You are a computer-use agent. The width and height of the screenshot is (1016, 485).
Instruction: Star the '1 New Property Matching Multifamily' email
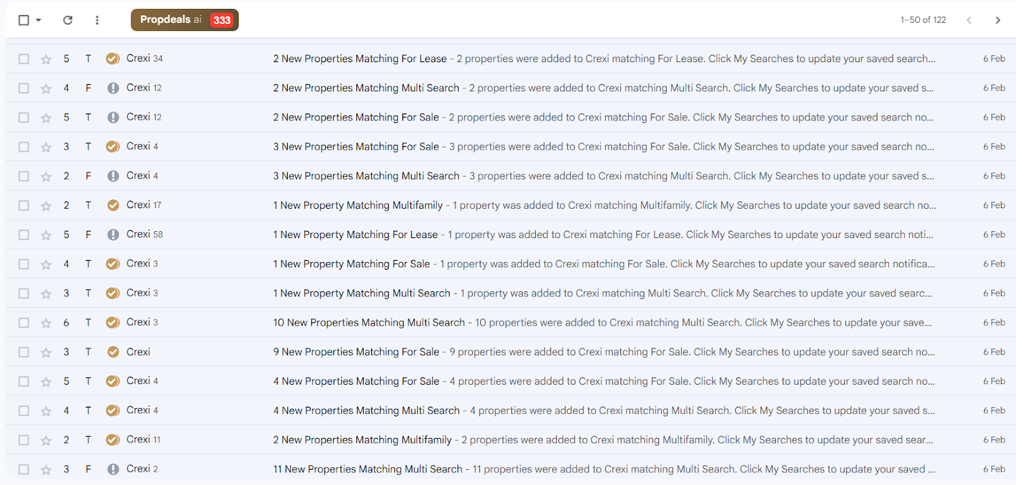[46, 206]
